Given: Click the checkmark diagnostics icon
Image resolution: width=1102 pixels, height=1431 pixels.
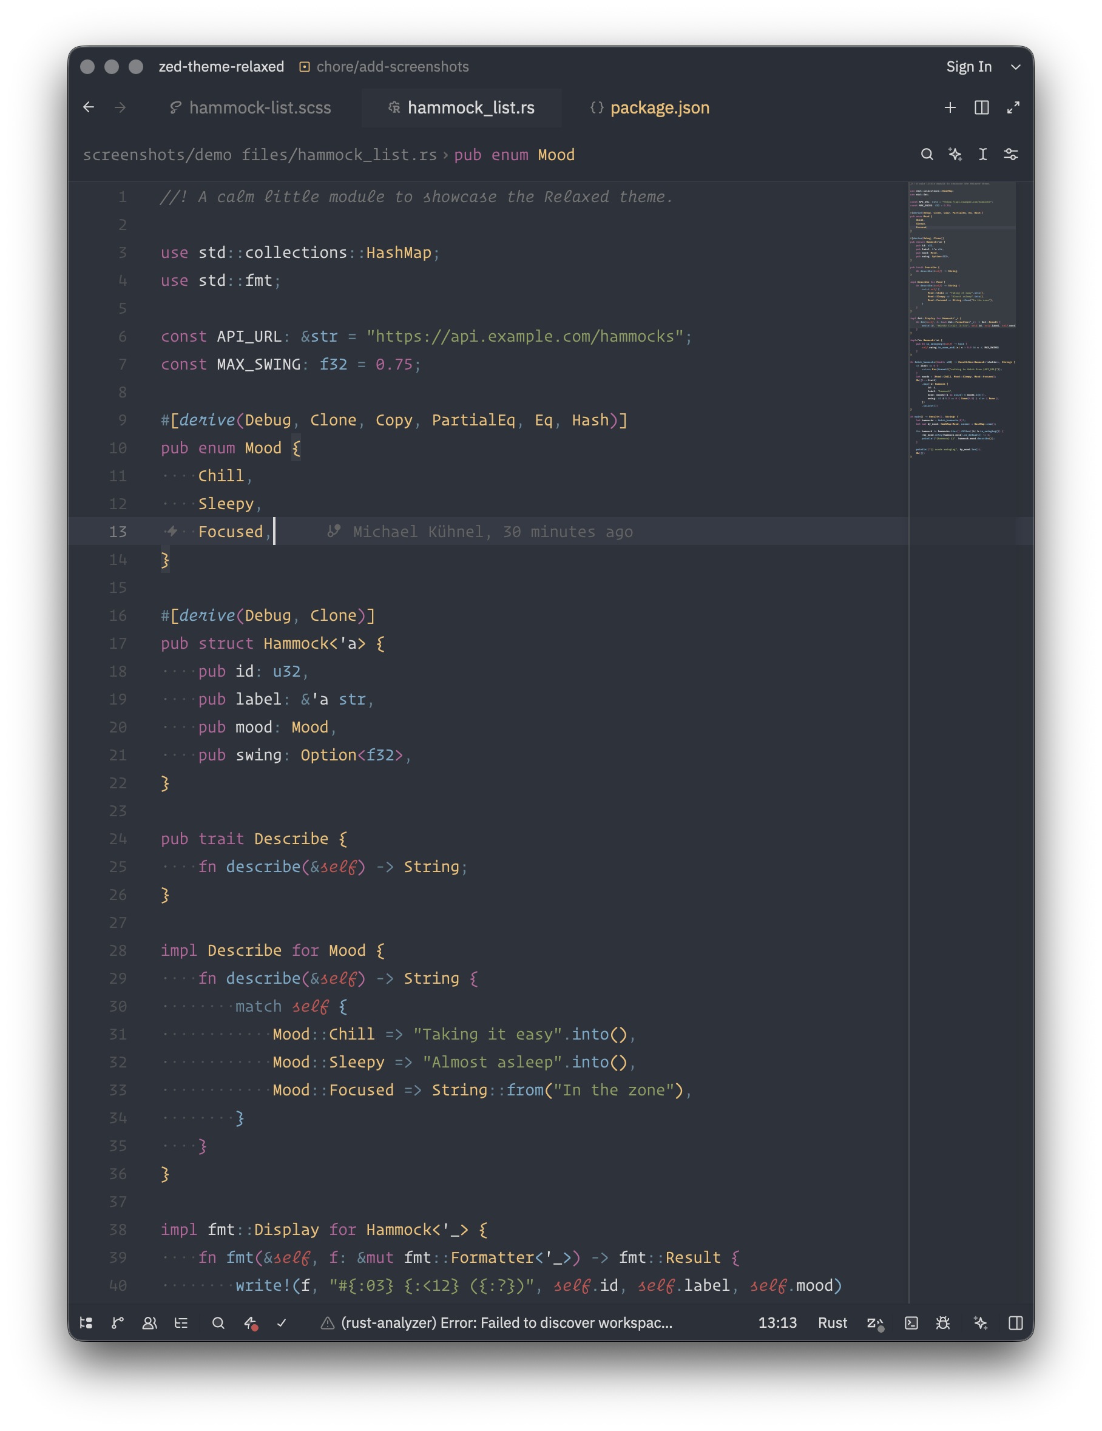Looking at the screenshot, I should pyautogui.click(x=282, y=1322).
